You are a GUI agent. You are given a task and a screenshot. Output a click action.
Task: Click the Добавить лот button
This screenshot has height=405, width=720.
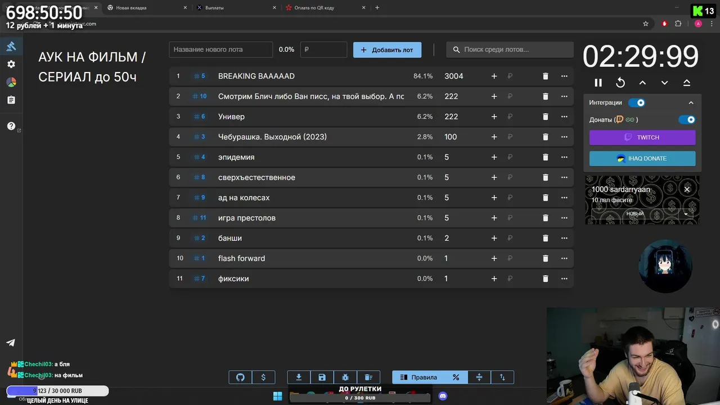[387, 49]
